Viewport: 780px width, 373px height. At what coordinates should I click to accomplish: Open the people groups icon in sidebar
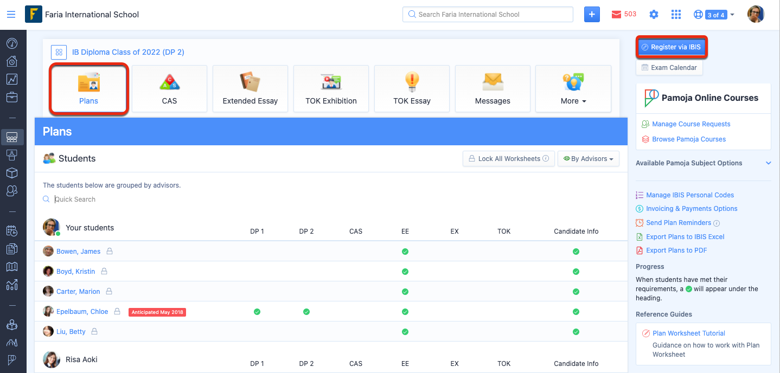point(12,191)
